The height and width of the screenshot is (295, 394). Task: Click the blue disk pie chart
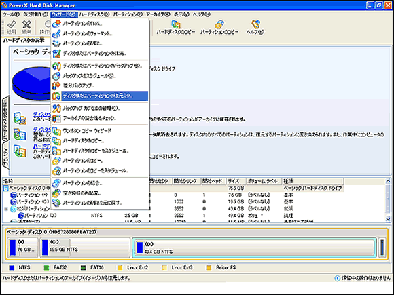(x=31, y=83)
